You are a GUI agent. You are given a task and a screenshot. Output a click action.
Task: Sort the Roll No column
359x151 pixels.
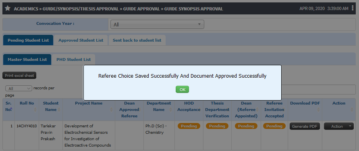[x=35, y=110]
